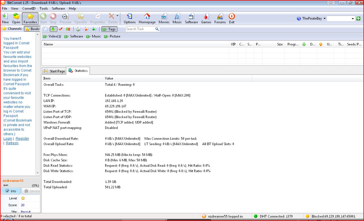Click the orange arrow page icon

pos(86,29)
